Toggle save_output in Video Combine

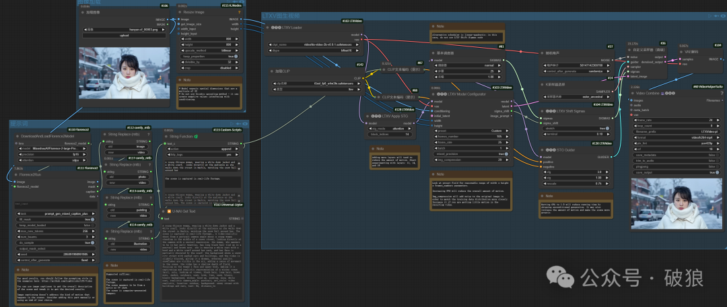pos(677,172)
